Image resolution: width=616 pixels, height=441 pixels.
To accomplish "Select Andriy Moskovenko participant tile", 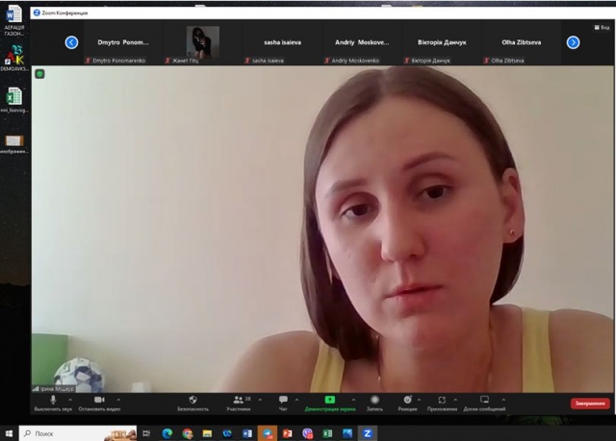I will click(362, 42).
